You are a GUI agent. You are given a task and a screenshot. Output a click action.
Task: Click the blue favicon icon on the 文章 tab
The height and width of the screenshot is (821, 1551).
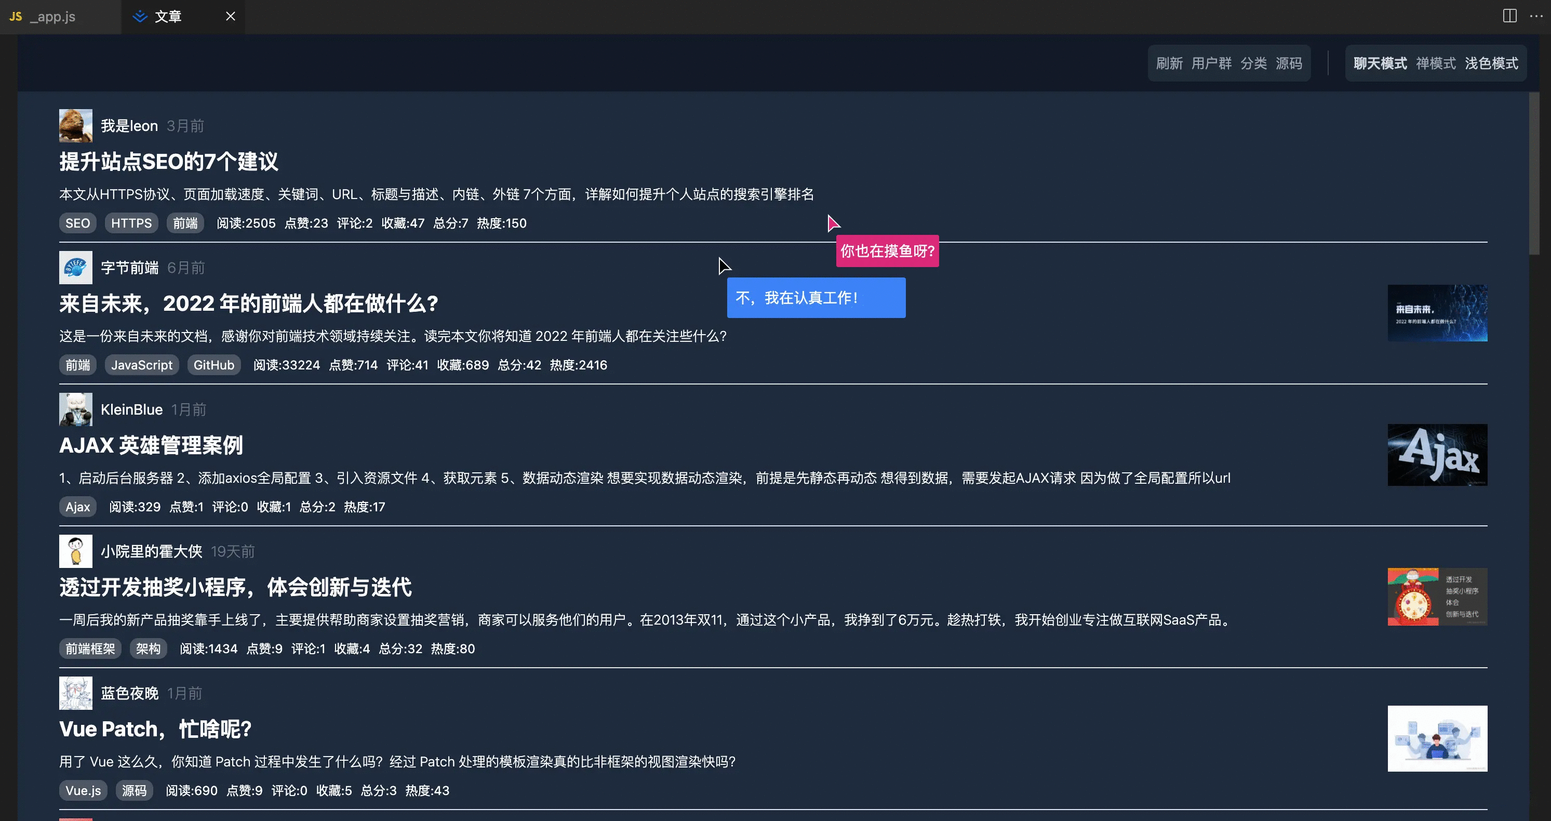[140, 16]
